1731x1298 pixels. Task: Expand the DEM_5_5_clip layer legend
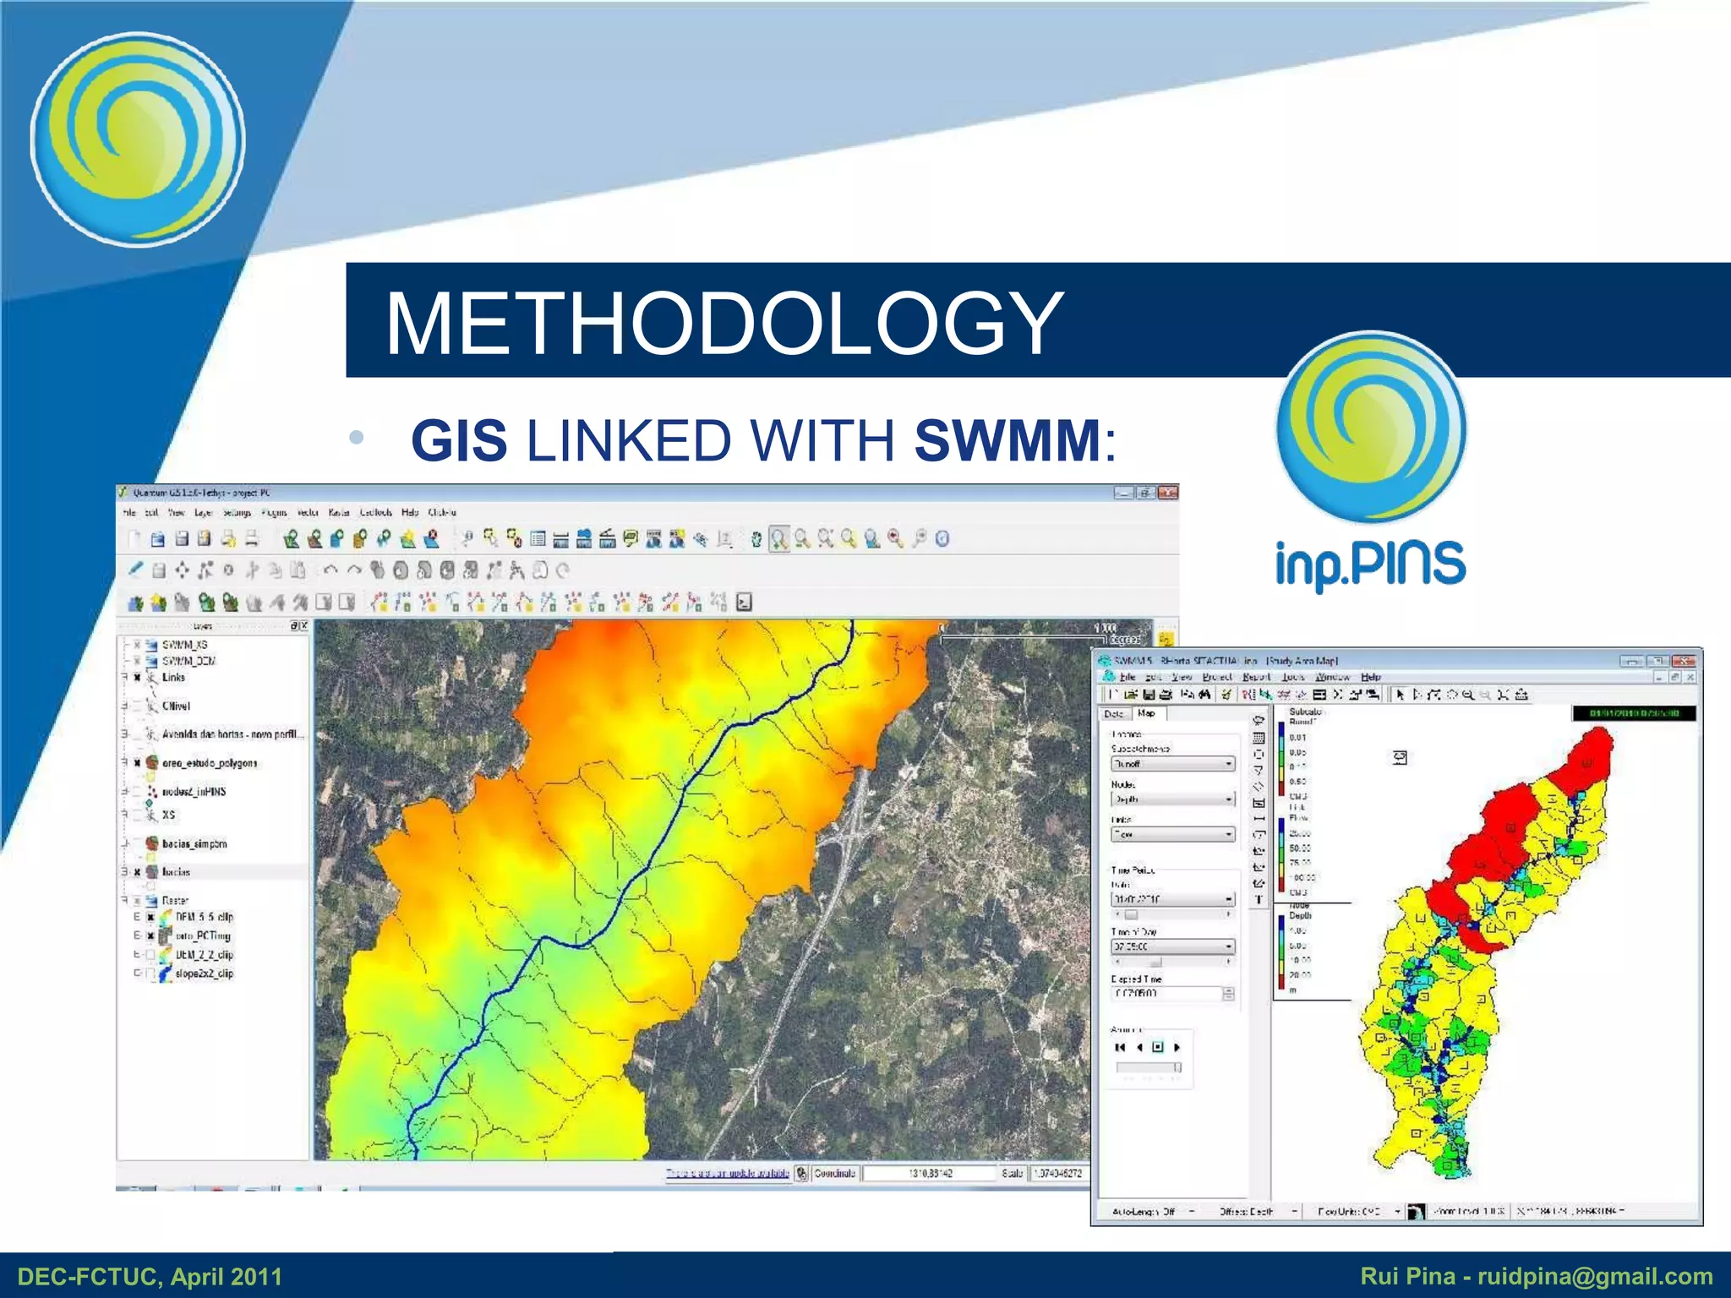(x=137, y=917)
